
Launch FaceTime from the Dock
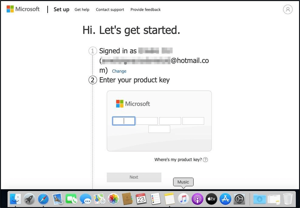[71, 199]
